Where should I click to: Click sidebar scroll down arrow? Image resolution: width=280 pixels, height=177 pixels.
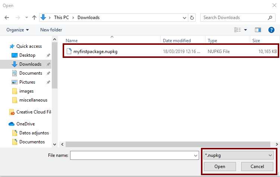[x=55, y=144]
